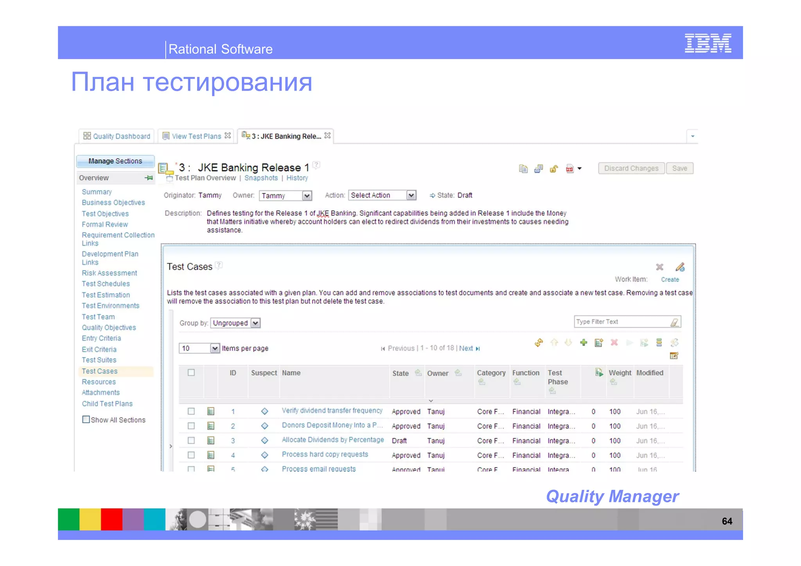
Task: Check the box for test case 3
Action: [x=191, y=441]
